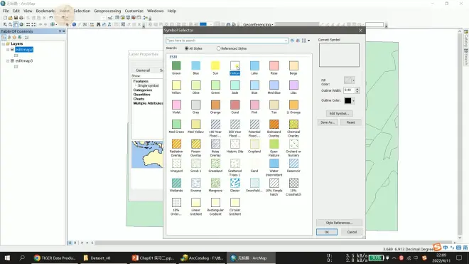Click the Open folder toolbar icon
Screen dimensions: 469x264
10,18
